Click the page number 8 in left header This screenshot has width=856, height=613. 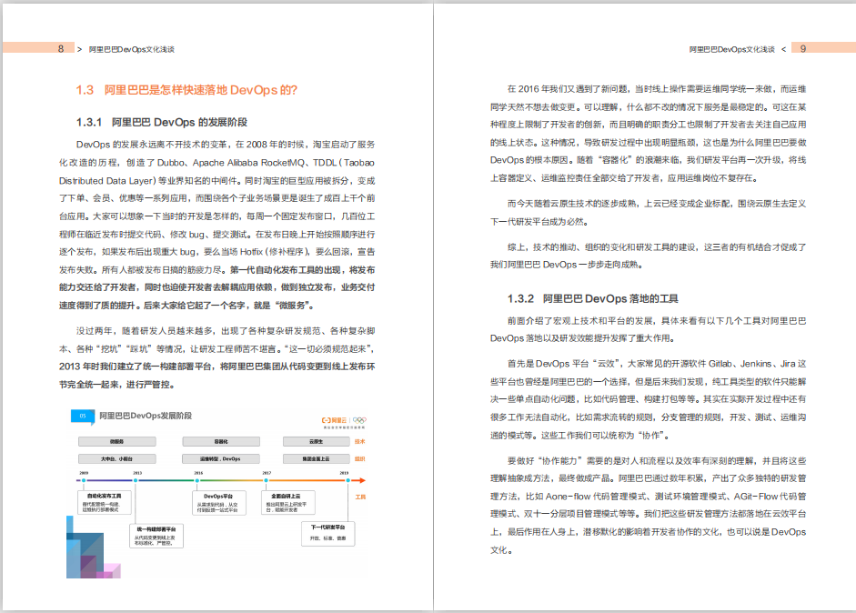point(61,48)
